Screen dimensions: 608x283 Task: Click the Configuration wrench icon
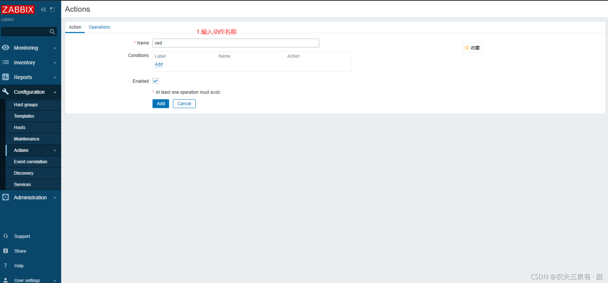click(6, 91)
